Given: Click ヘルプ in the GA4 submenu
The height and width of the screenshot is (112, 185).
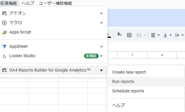Looking at the screenshot, I should click(146, 105).
